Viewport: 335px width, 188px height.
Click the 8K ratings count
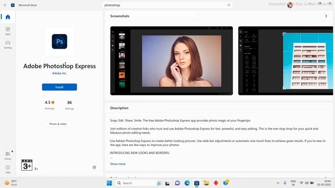pos(70,102)
